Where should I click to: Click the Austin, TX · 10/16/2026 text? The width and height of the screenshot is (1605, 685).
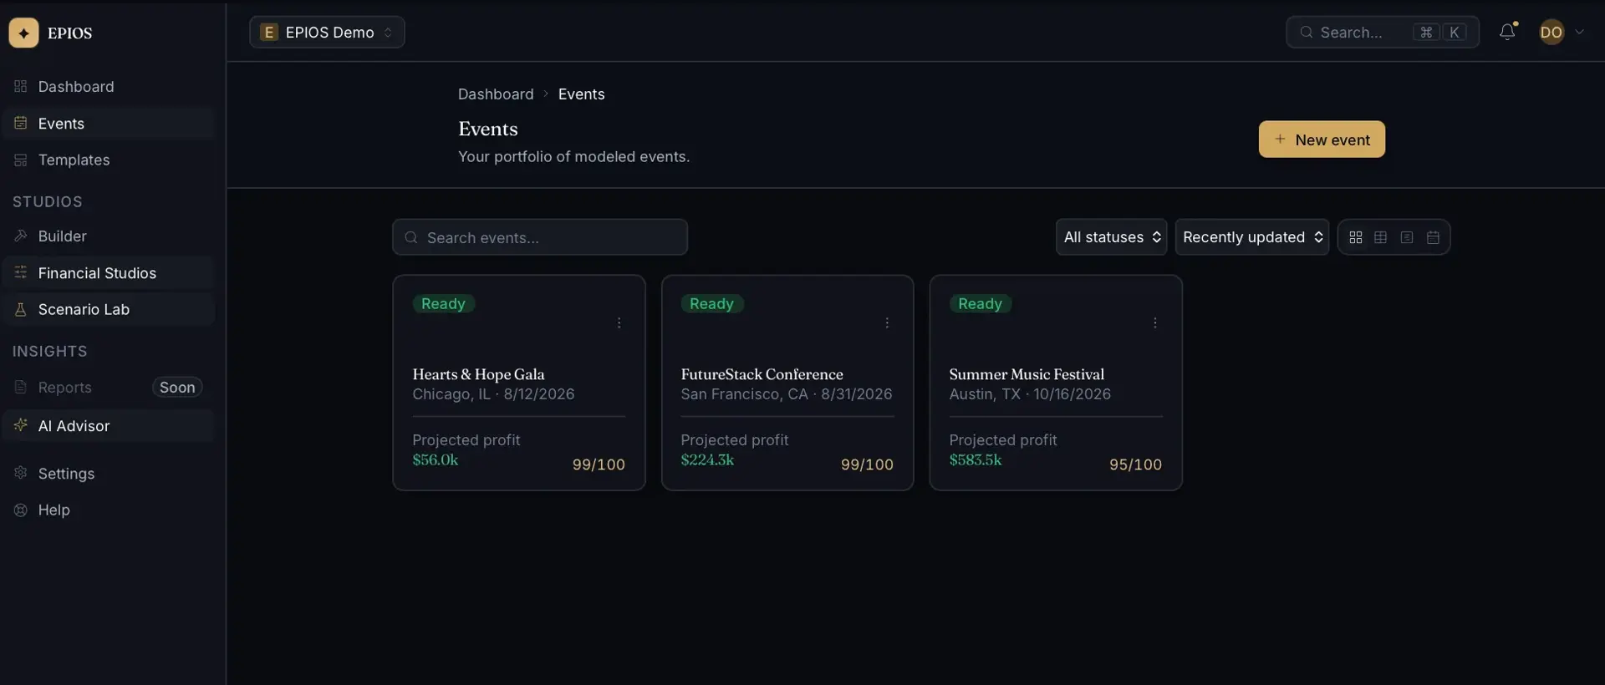[x=1030, y=393]
